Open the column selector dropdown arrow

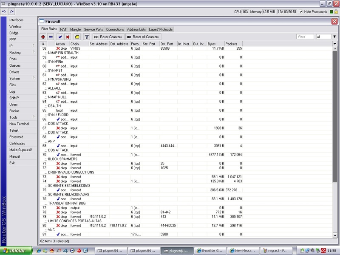335,44
